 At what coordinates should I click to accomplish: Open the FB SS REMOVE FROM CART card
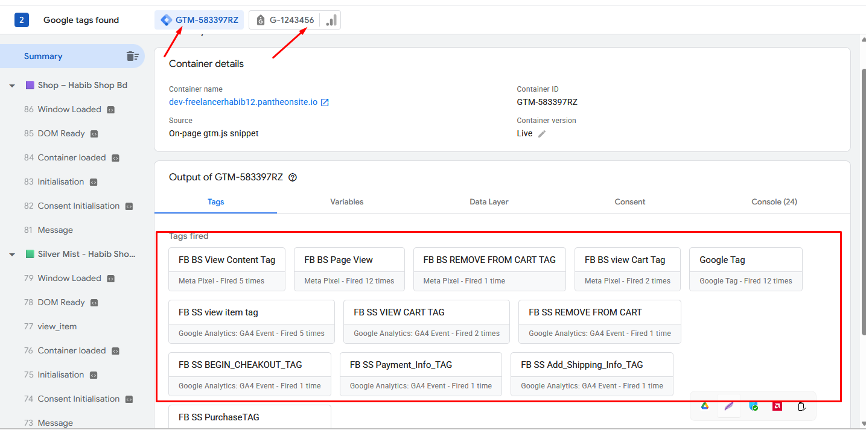[x=600, y=321]
